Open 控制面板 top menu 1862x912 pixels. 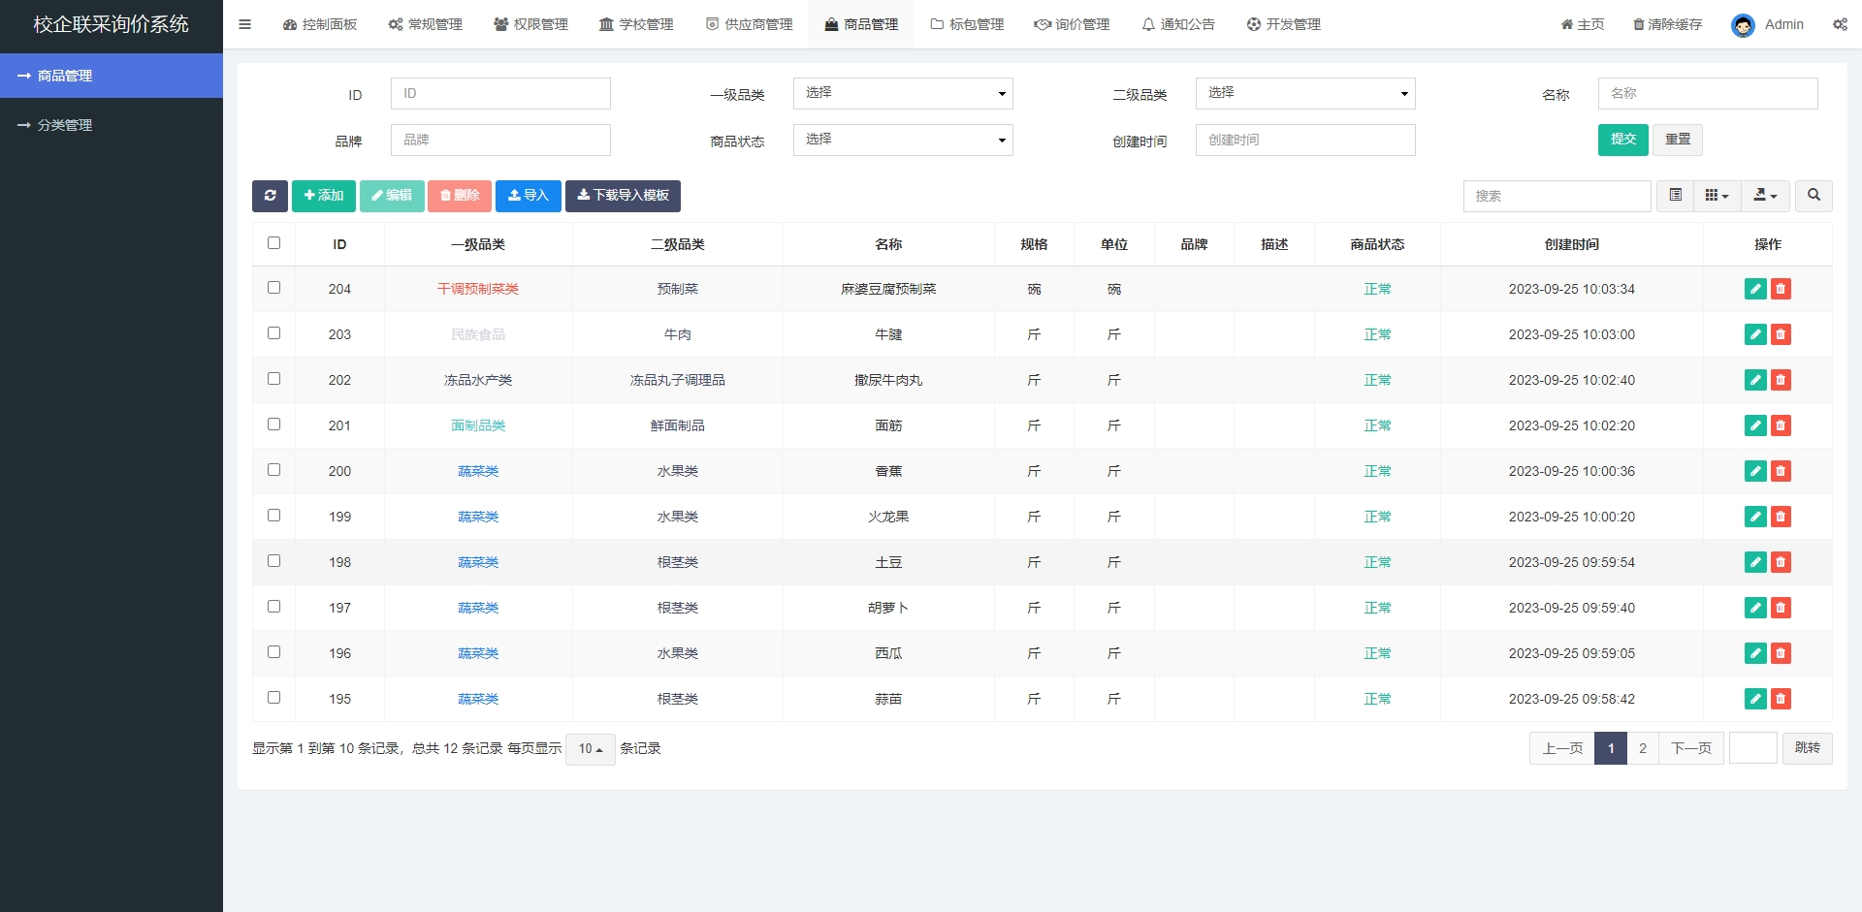320,24
